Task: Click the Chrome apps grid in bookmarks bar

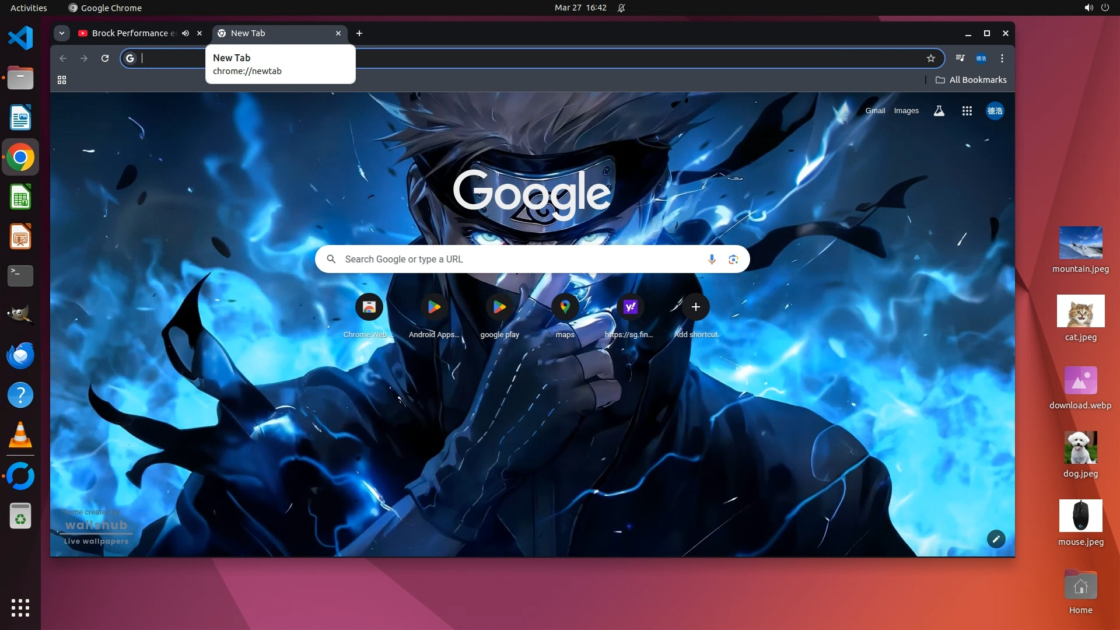Action: tap(62, 80)
